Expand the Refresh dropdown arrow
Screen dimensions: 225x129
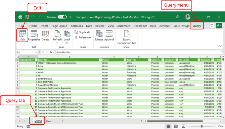pos(57,43)
